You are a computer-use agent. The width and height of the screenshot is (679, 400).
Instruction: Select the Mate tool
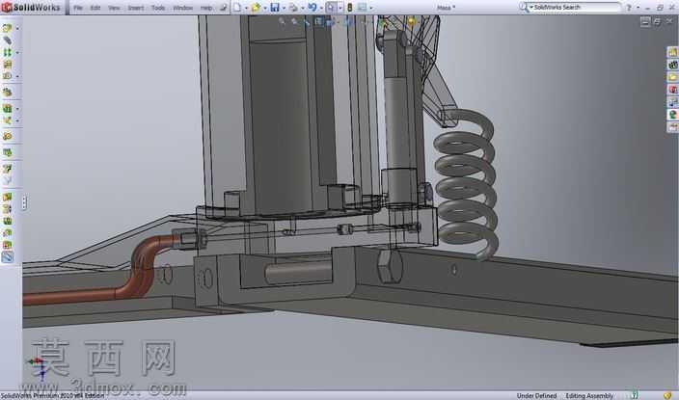[x=7, y=40]
